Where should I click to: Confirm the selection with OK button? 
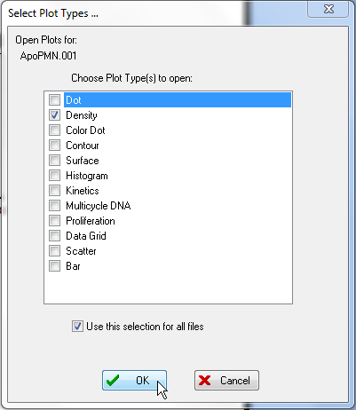coord(134,380)
